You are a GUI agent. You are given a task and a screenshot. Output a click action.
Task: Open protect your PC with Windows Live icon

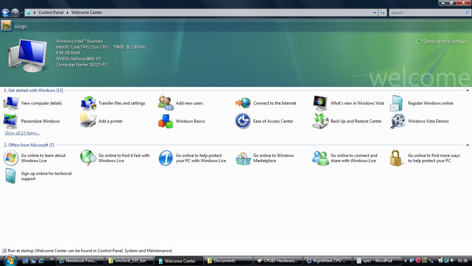click(x=166, y=158)
